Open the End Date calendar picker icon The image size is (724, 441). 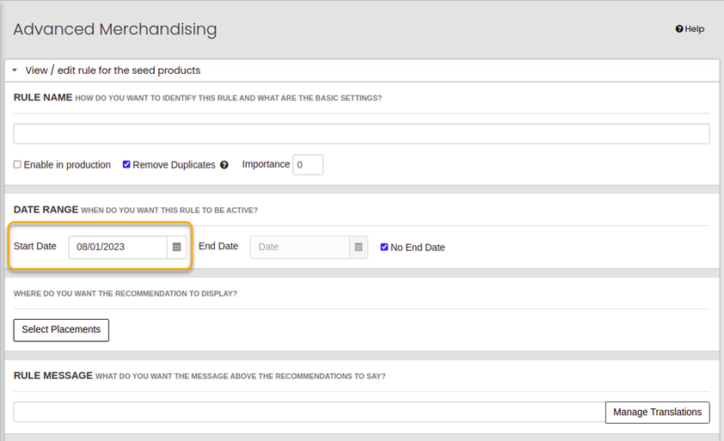pyautogui.click(x=359, y=247)
